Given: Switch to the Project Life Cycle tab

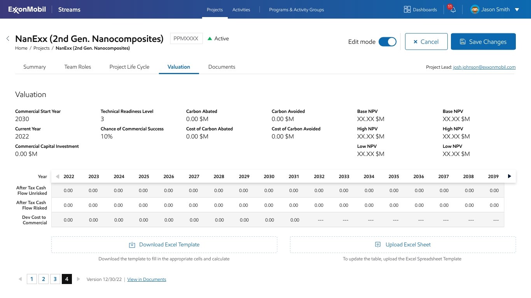Looking at the screenshot, I should coord(129,67).
